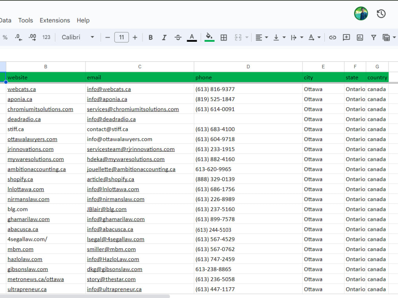The height and width of the screenshot is (298, 398).
Task: Expand text wrapping dropdown arrow
Action: tap(302, 37)
